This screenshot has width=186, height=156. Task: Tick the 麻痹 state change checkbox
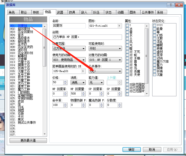[x=154, y=48]
